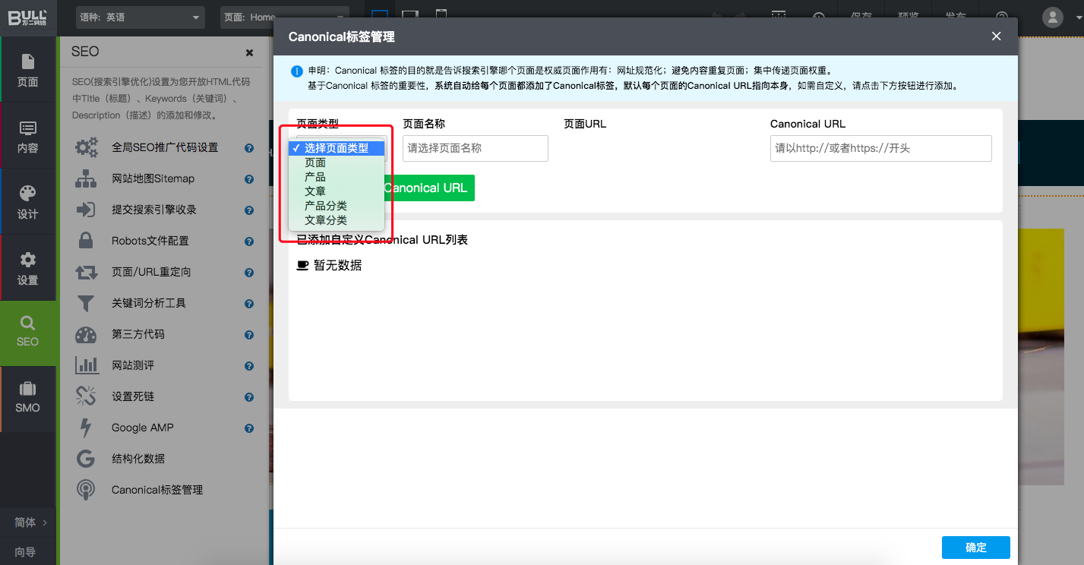Click help icon beside 页面/URL重定向
The width and height of the screenshot is (1084, 565).
249,272
